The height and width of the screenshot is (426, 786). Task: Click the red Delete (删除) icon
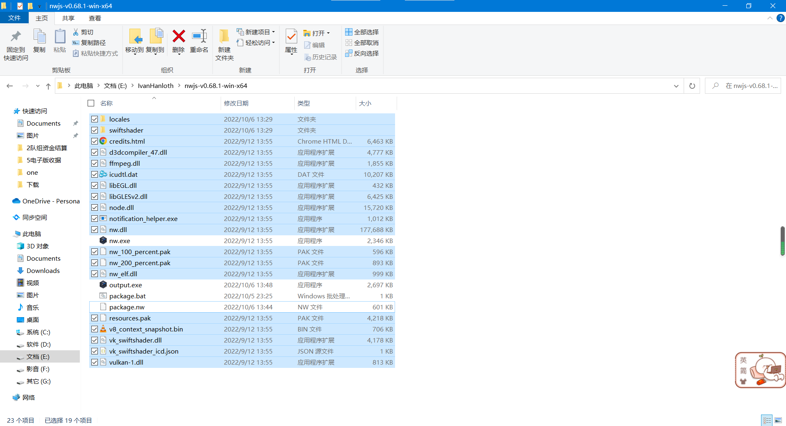pos(178,37)
